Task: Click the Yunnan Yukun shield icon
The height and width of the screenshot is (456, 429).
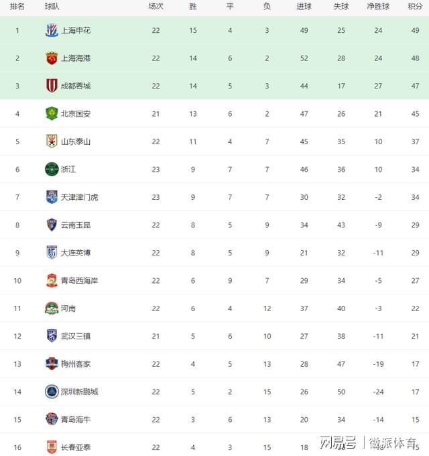Action: click(52, 225)
